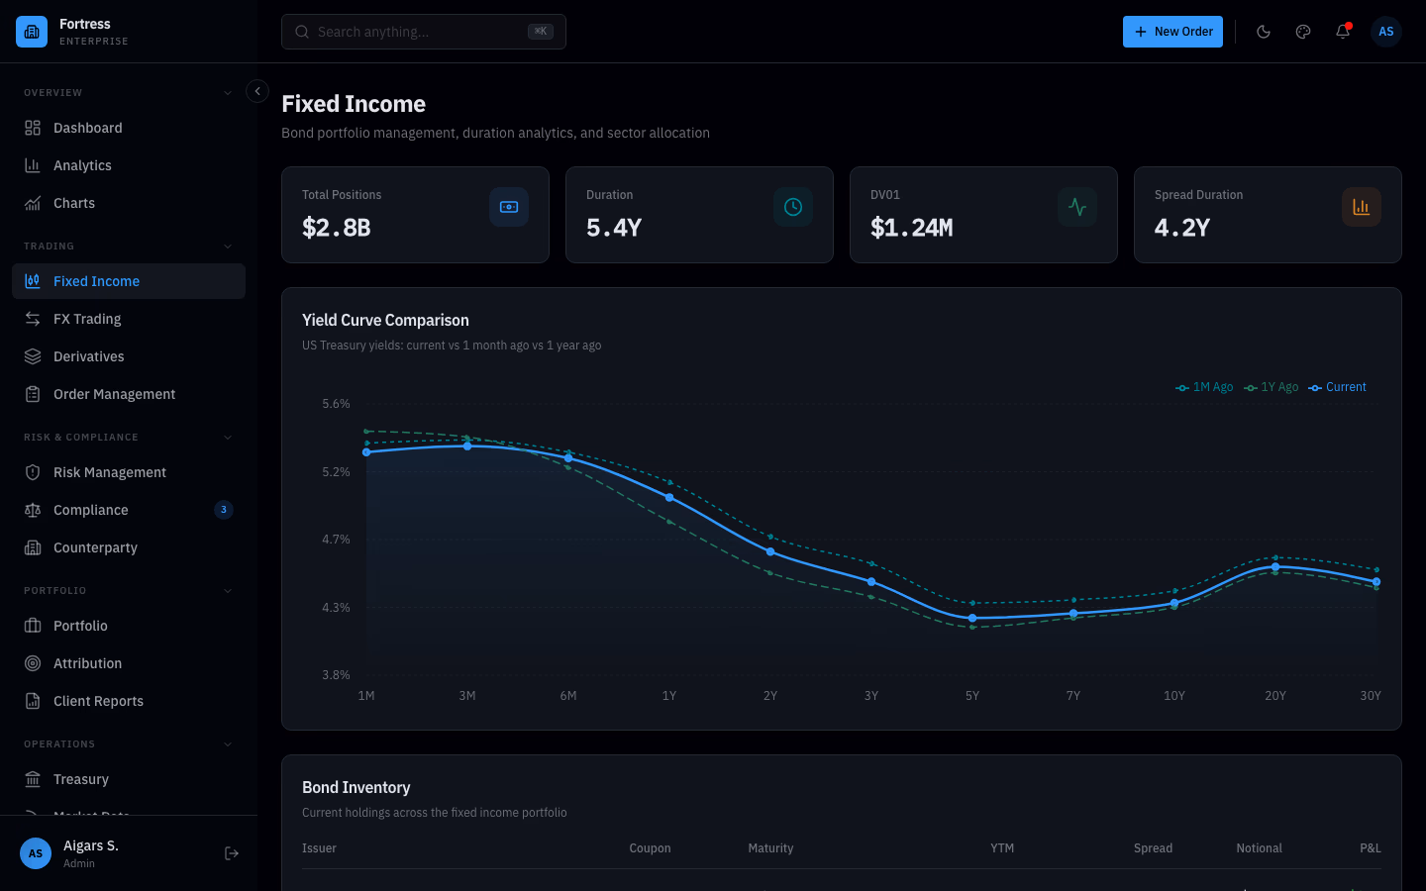Click Aigars S. profile avatar
The image size is (1426, 891).
pos(36,853)
